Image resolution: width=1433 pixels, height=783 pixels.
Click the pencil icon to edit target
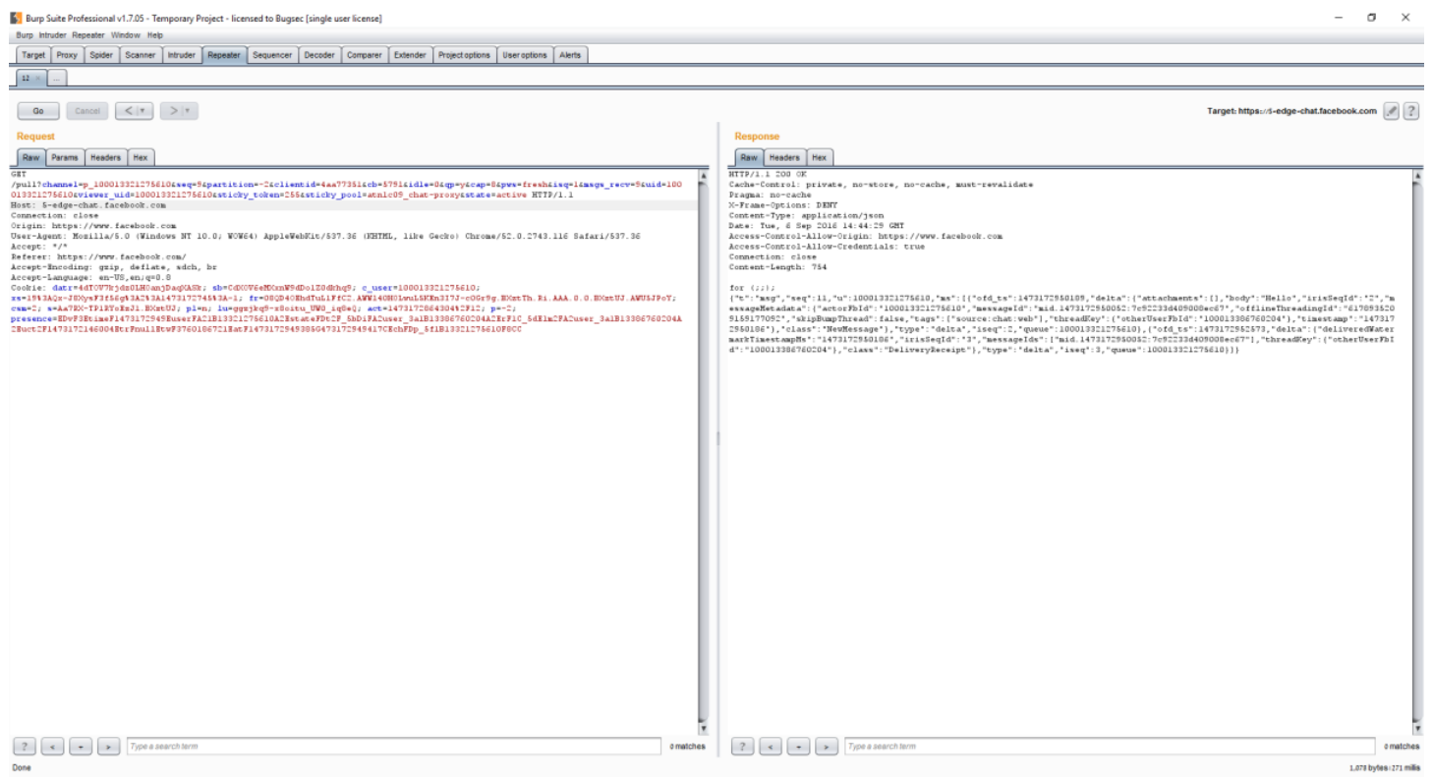(1391, 111)
